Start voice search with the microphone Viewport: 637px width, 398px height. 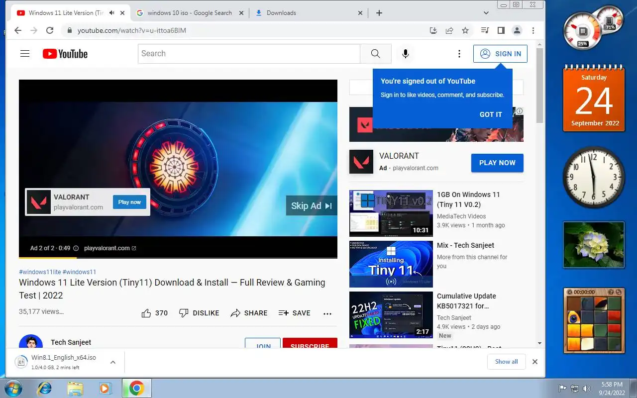coord(406,54)
